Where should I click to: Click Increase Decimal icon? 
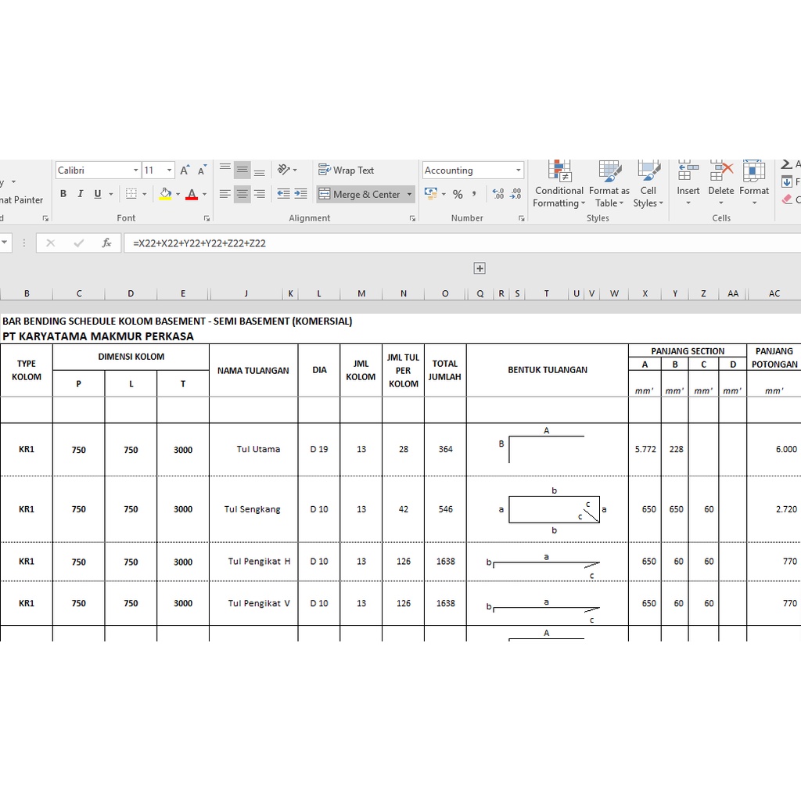[x=498, y=194]
